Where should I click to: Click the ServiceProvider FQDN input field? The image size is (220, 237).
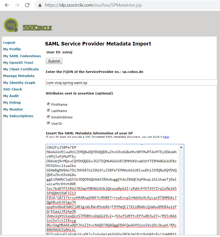point(131,82)
